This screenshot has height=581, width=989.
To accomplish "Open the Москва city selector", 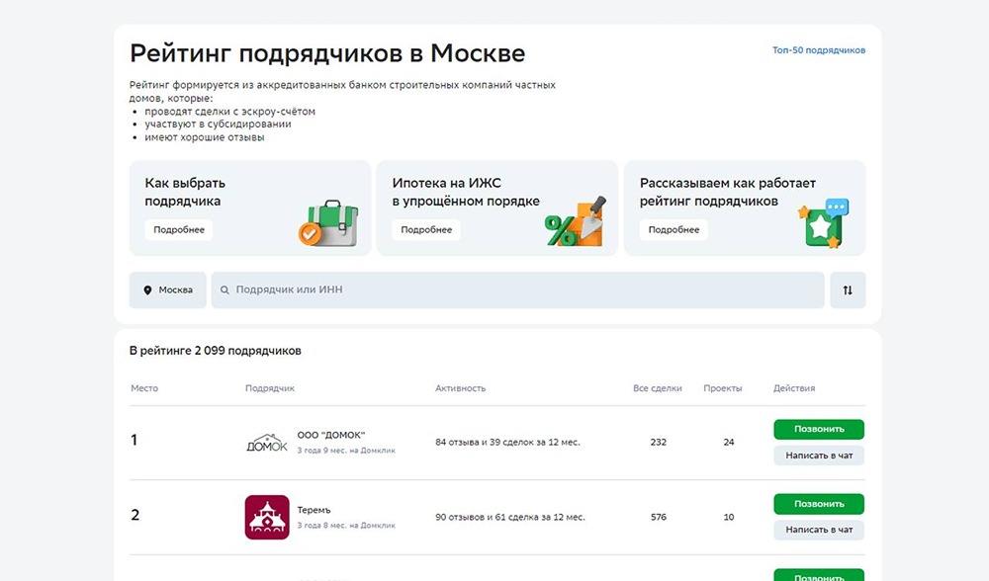I will coord(168,290).
